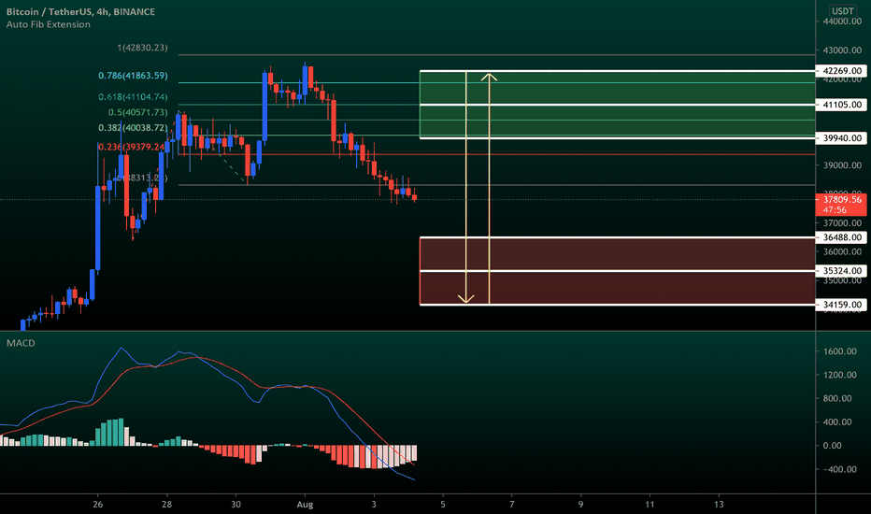Screen dimensions: 871x514
Task: Click the 30 date on time axis
Action: [236, 505]
